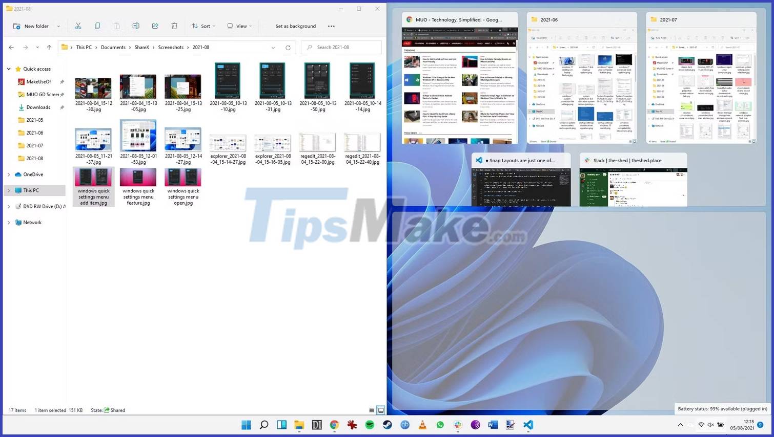This screenshot has width=774, height=437.
Task: Expand the Network tree node
Action: 9,223
